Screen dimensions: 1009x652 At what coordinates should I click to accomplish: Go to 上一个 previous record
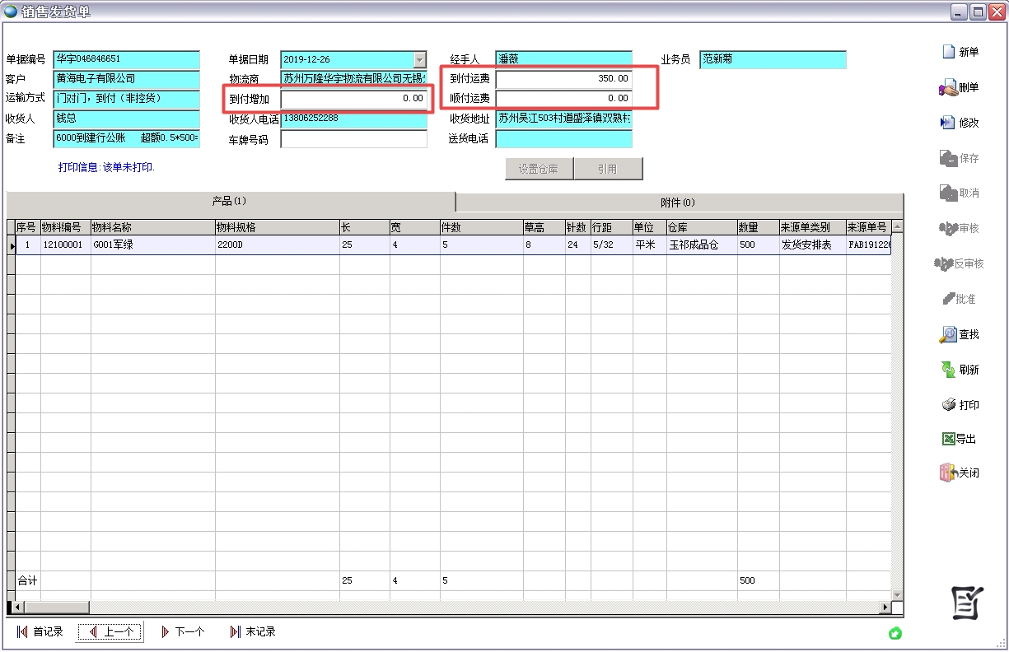pyautogui.click(x=110, y=632)
